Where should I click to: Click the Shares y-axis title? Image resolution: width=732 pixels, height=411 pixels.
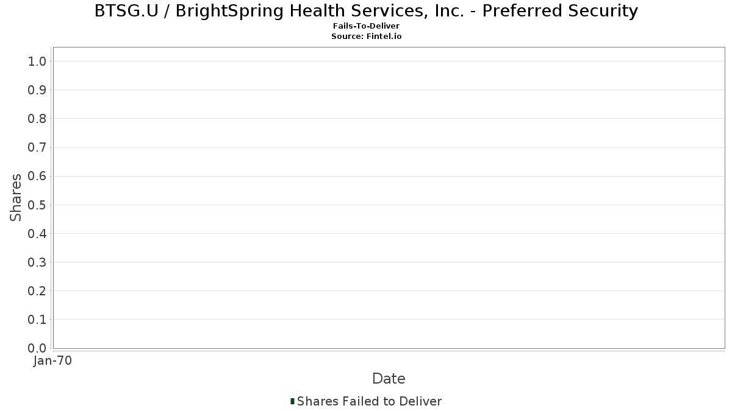[16, 197]
